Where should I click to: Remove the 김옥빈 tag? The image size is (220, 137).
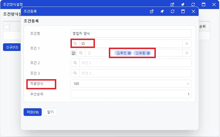tap(129, 53)
